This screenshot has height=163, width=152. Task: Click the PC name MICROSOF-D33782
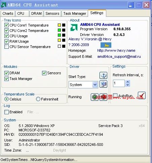tap(34, 130)
